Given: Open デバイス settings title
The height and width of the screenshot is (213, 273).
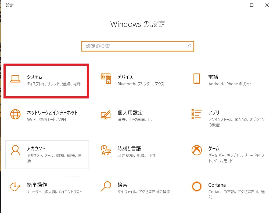Looking at the screenshot, I should coord(125,77).
